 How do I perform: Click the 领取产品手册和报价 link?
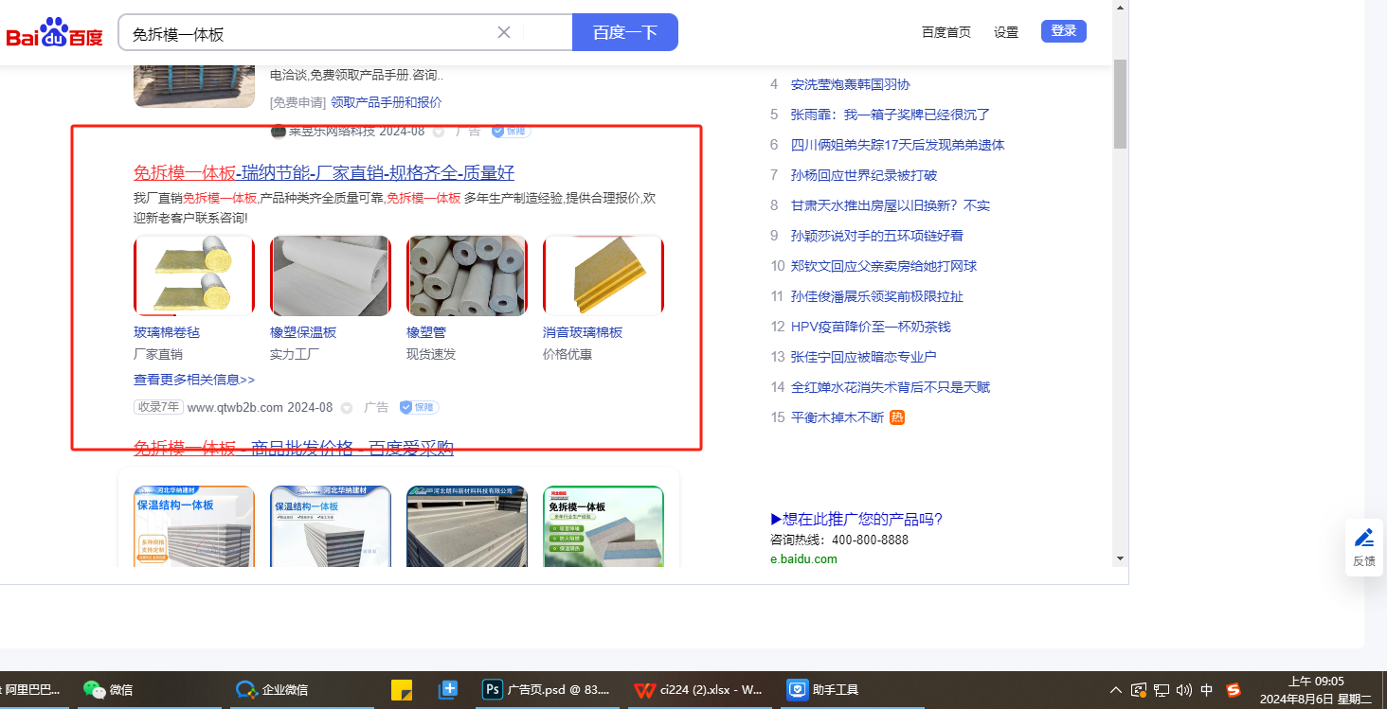pyautogui.click(x=386, y=102)
